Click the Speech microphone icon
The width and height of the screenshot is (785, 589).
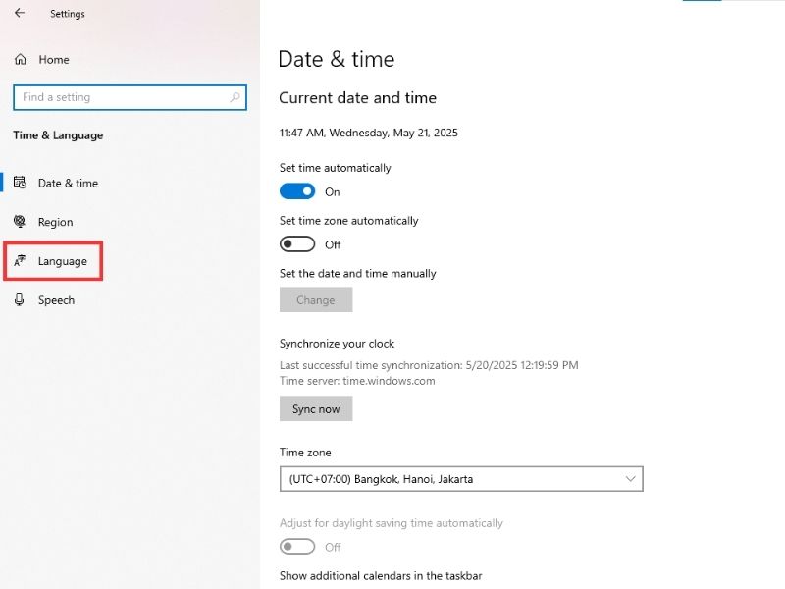(21, 300)
